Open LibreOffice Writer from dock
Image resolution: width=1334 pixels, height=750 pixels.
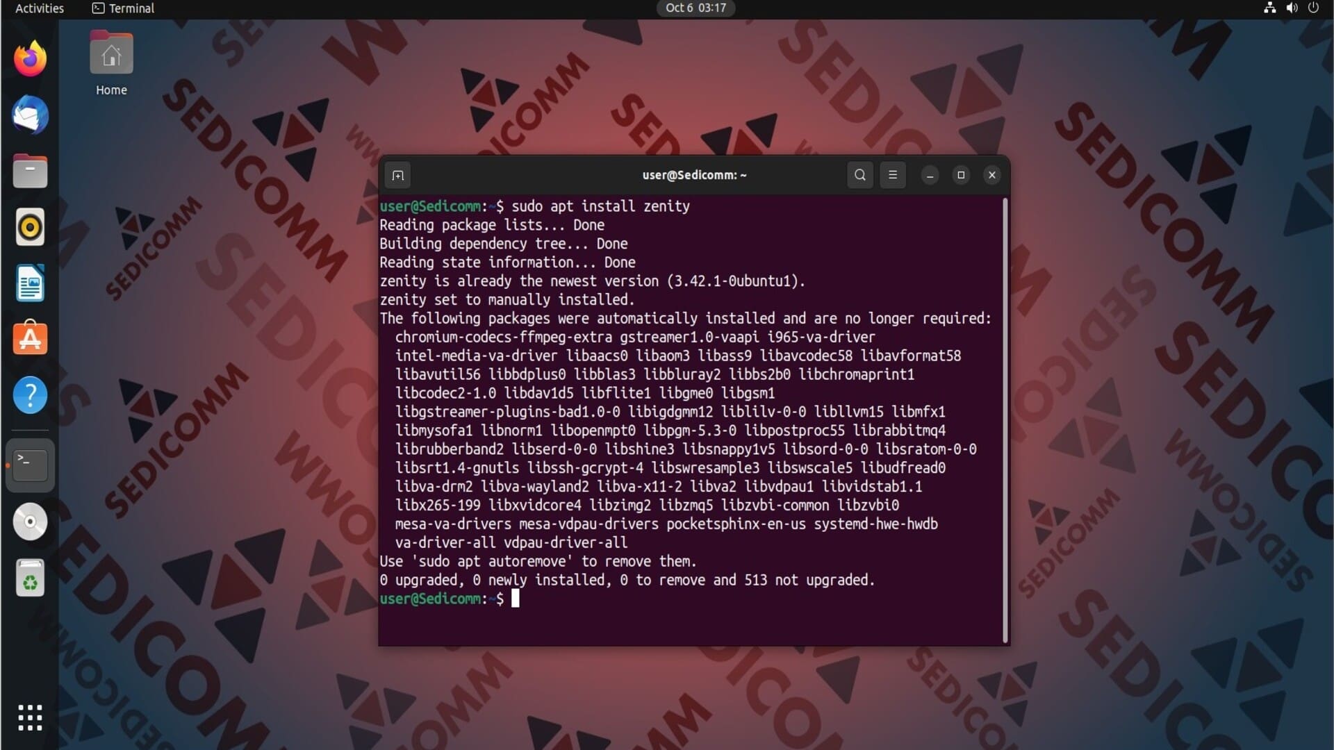30,283
